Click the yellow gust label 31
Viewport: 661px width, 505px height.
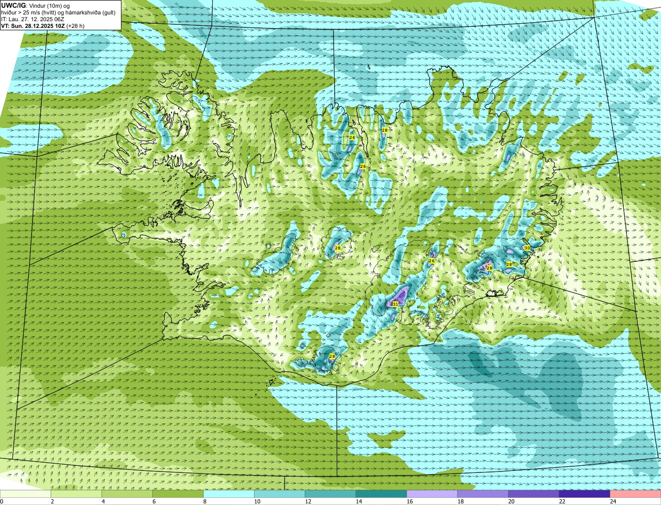click(x=395, y=304)
